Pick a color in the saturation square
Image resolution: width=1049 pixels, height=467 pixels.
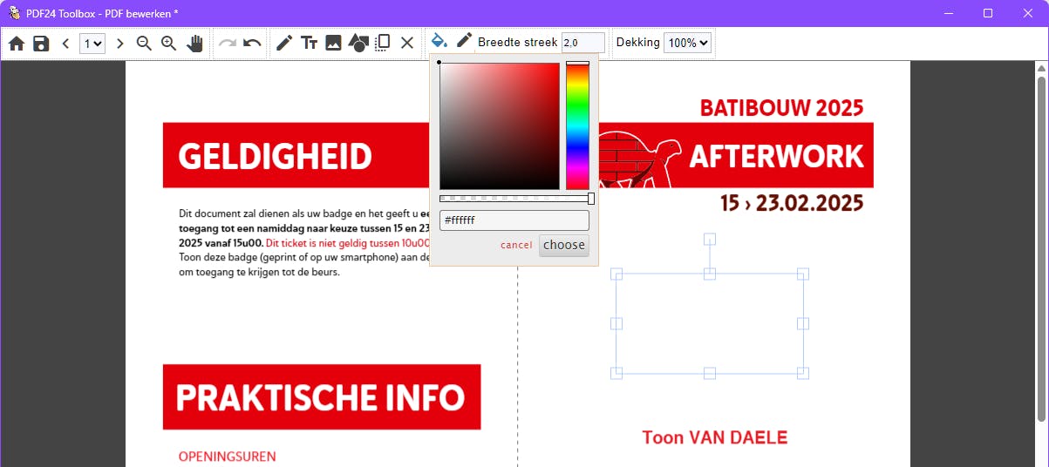pos(500,125)
